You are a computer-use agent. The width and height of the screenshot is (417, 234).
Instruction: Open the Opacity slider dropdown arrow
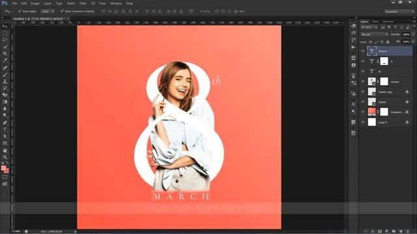click(x=412, y=34)
